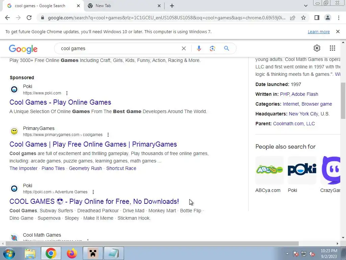Open options for Poki Adventure Games result
Image resolution: width=346 pixels, height=260 pixels.
(93, 192)
